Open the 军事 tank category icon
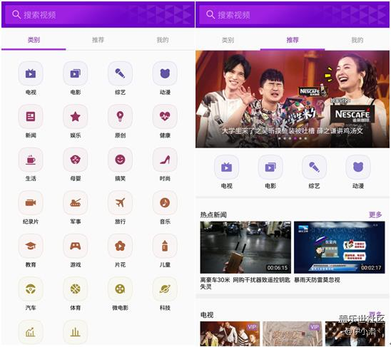This screenshot has width=391, height=347. tap(76, 203)
